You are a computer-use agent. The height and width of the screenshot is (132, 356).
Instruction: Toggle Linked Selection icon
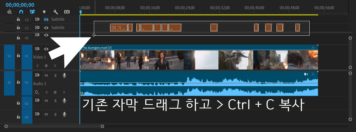click(33, 12)
